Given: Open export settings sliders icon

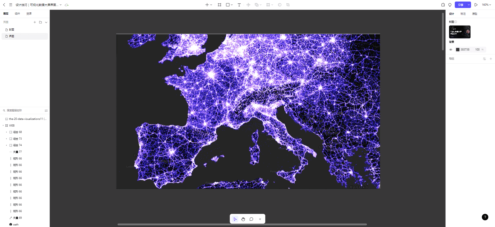Looking at the screenshot, I should tap(484, 59).
